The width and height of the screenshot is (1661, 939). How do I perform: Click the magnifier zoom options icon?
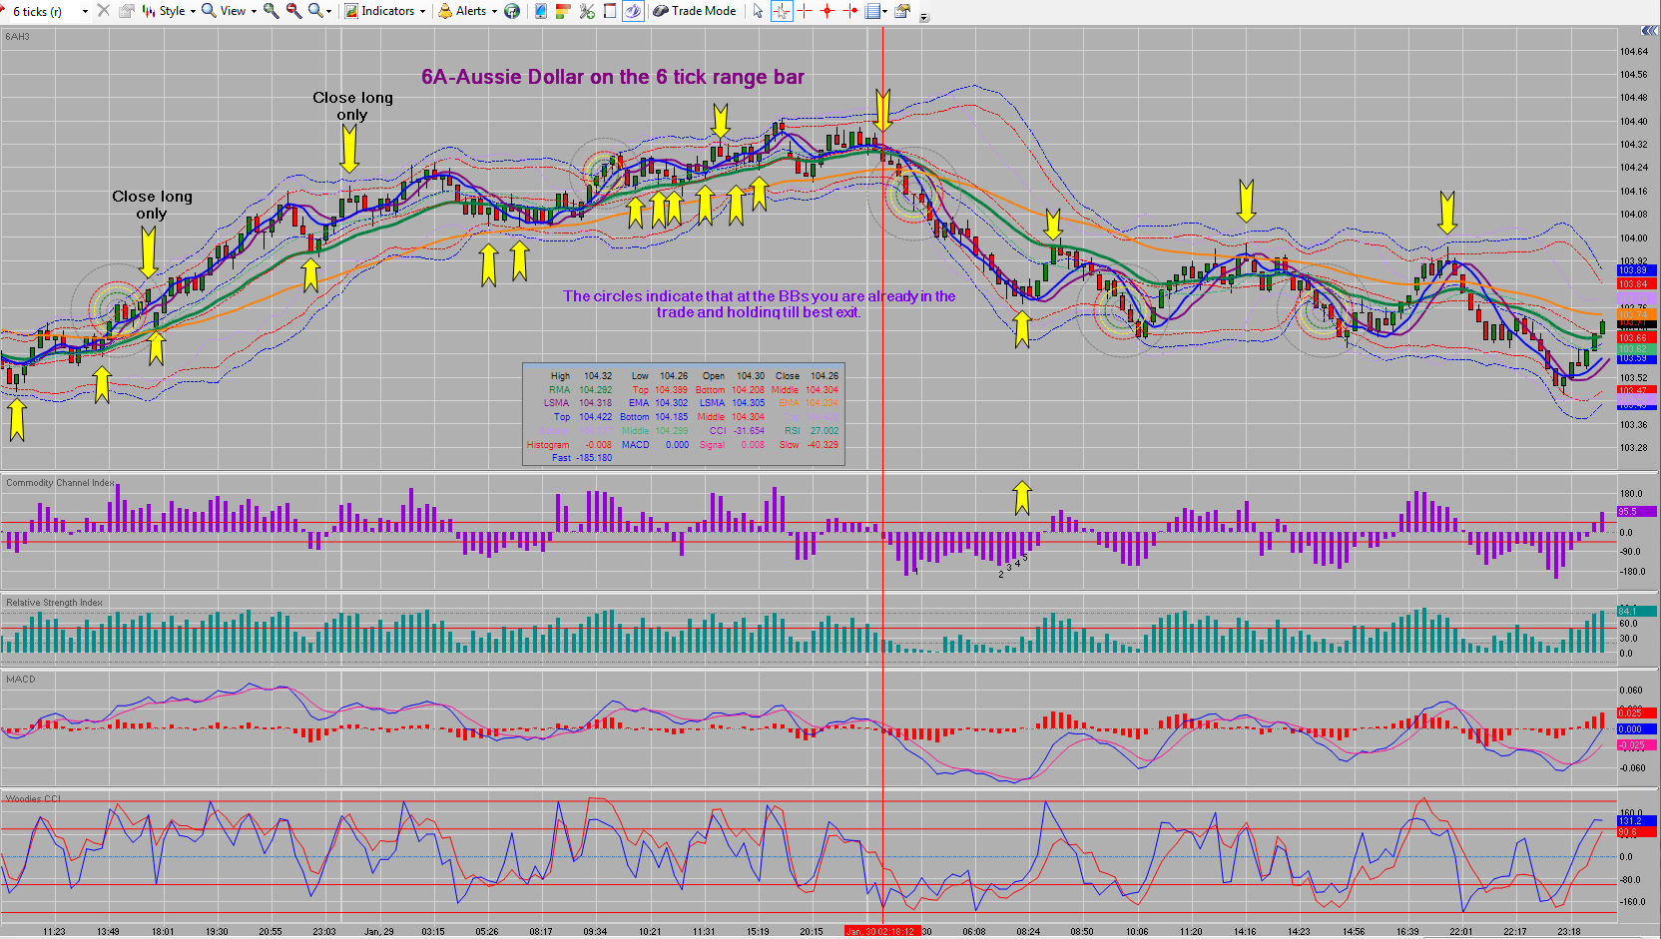[x=315, y=11]
